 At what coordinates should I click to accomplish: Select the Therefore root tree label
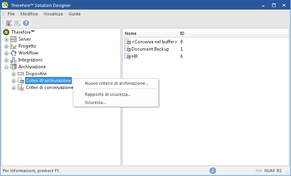(x=23, y=32)
